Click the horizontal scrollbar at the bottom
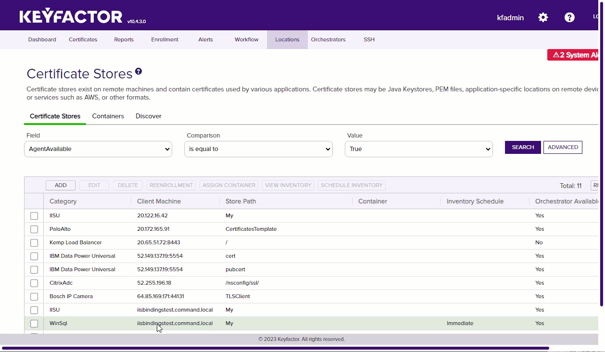Viewport: 605px width, 352px height. [x=275, y=348]
